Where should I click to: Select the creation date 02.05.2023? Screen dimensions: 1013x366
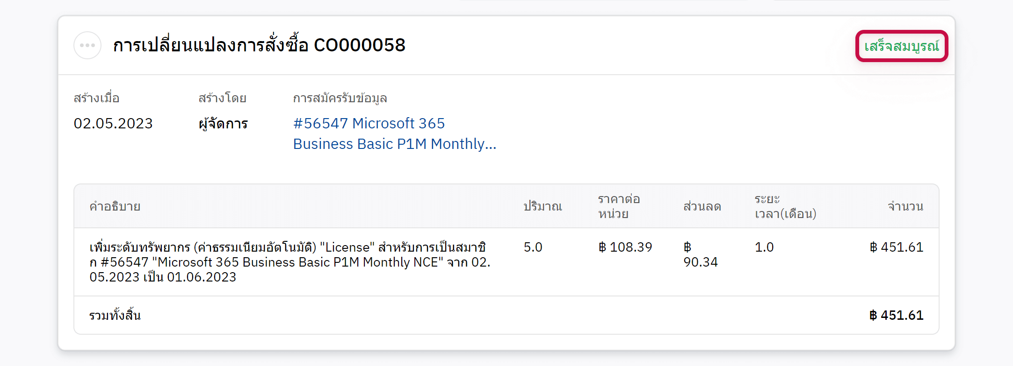coord(113,123)
